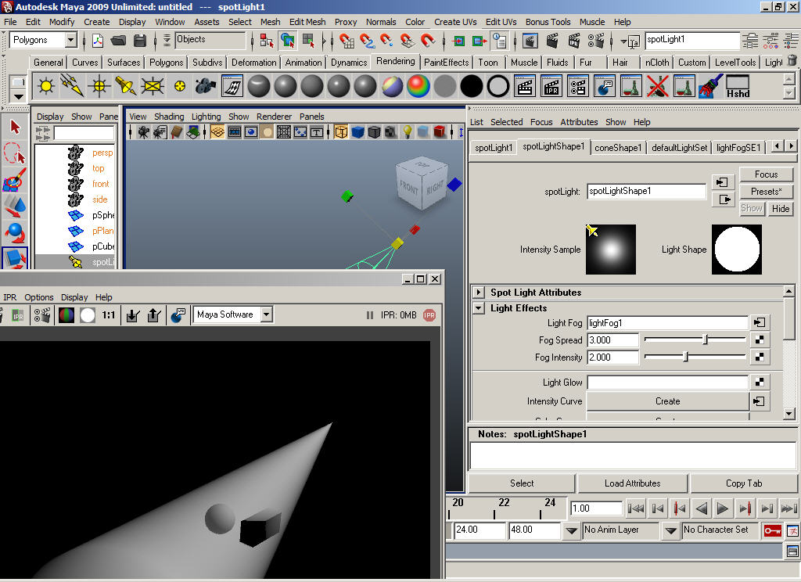
Task: Toggle select by hierarchy mode icon
Action: coord(267,41)
